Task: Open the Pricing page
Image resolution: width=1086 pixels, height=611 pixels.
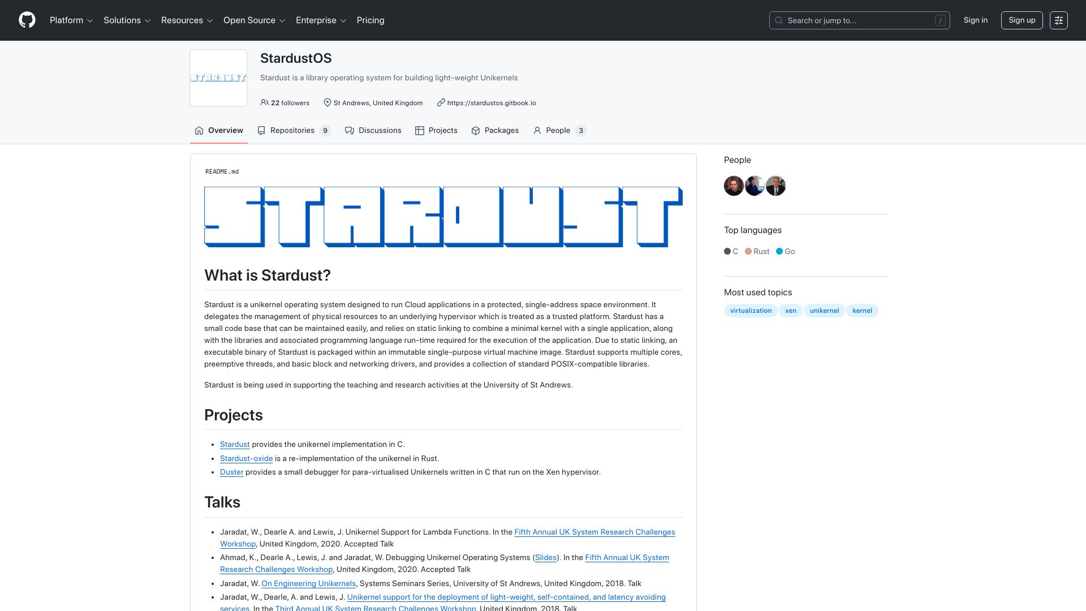Action: tap(370, 20)
